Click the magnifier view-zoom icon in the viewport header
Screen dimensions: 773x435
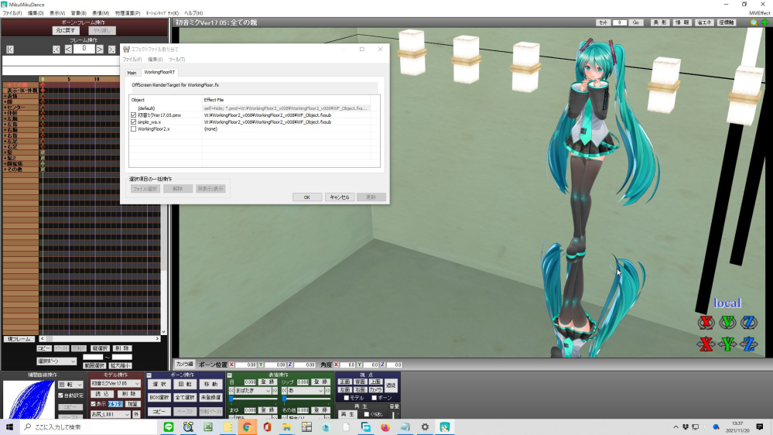[x=754, y=22]
